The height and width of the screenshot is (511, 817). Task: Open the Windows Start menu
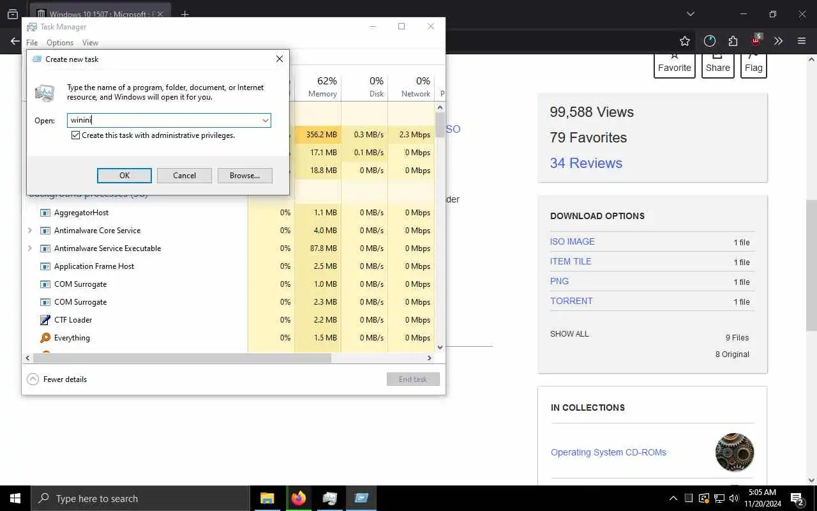(15, 498)
